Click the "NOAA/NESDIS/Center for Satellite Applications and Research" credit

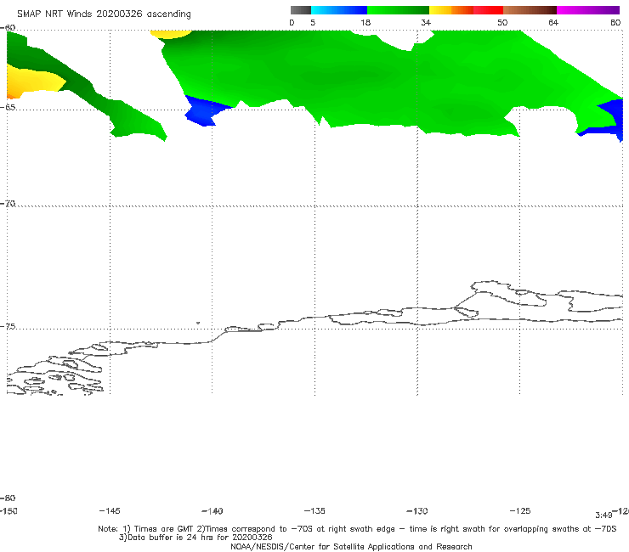pyautogui.click(x=351, y=546)
